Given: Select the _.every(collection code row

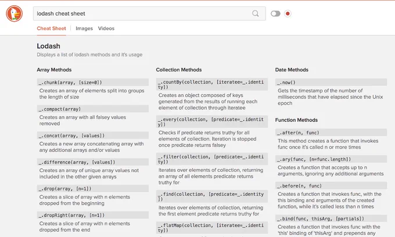Looking at the screenshot, I should coord(212,121).
